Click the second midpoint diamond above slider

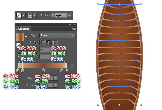point(34,62)
